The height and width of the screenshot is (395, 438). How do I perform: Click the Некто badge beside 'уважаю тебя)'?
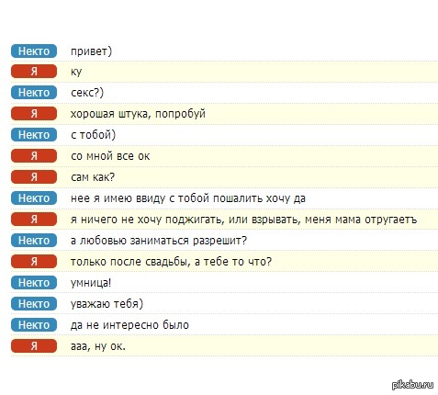(34, 304)
